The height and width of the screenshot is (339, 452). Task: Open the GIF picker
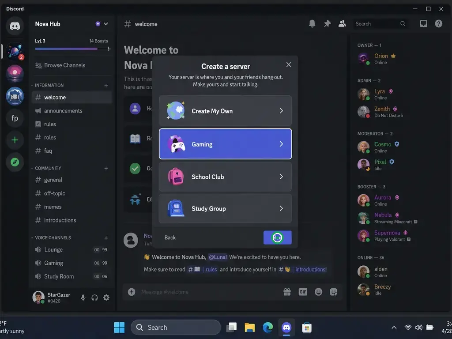[303, 292]
